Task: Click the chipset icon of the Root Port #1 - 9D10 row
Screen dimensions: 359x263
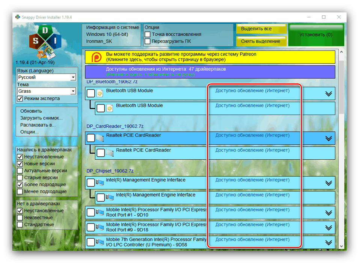Action: click(100, 212)
